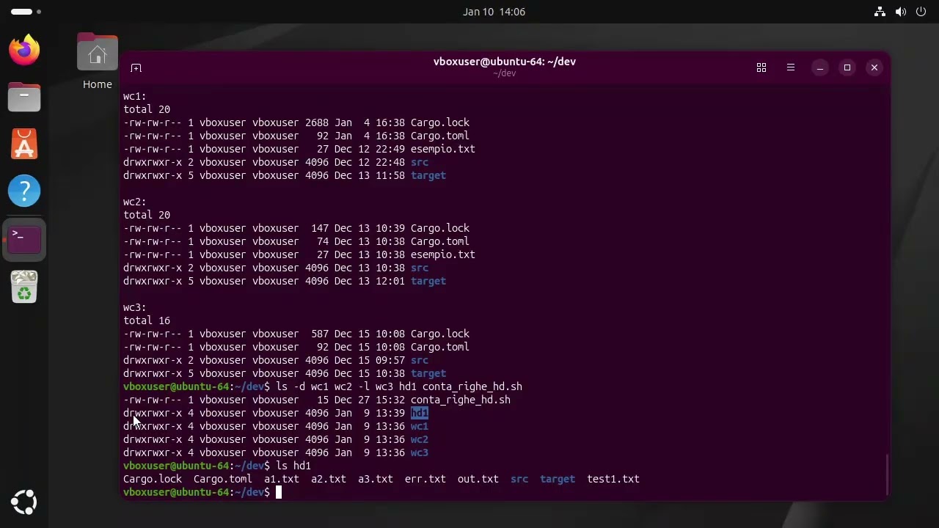
Task: Click the blinking cursor at the prompt
Action: click(x=279, y=492)
